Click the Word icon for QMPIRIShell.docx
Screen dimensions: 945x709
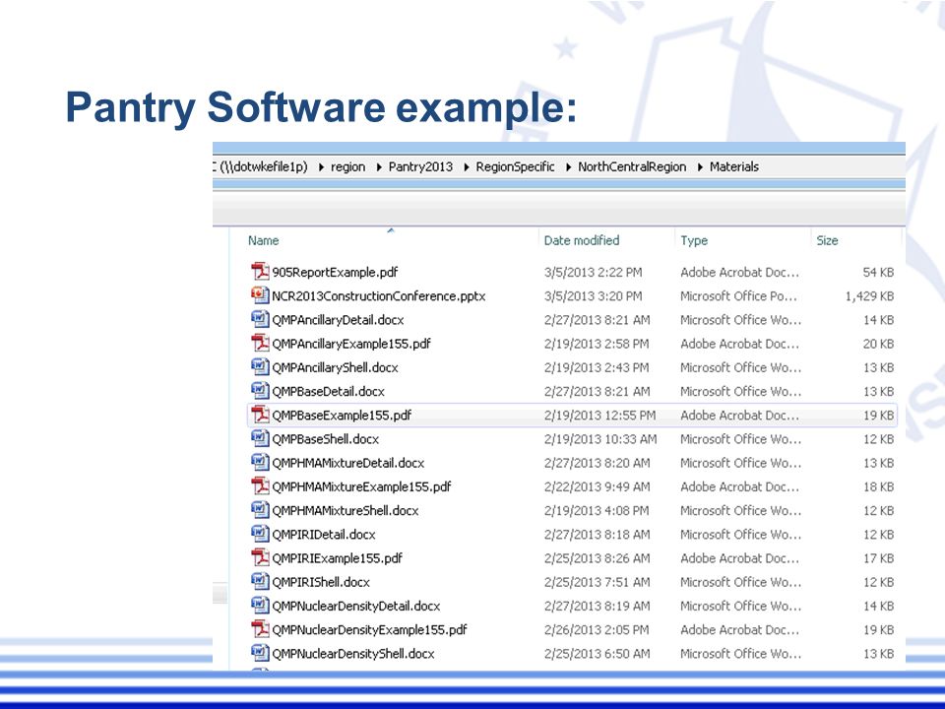pyautogui.click(x=260, y=581)
